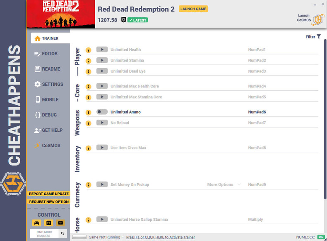This screenshot has width=327, height=241.
Task: Click the activate trainer link
Action: [x=160, y=237]
